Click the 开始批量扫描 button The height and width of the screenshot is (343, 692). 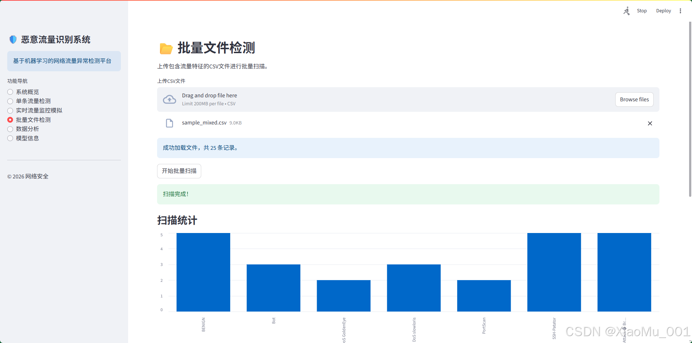(179, 171)
